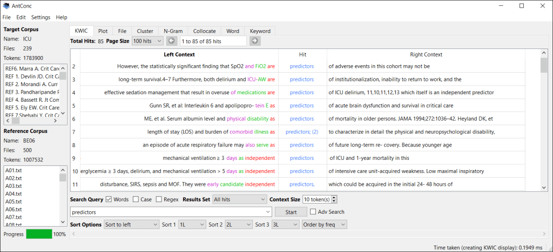Click Context Size stepper arrows
This screenshot has width=553, height=252.
coord(334,199)
